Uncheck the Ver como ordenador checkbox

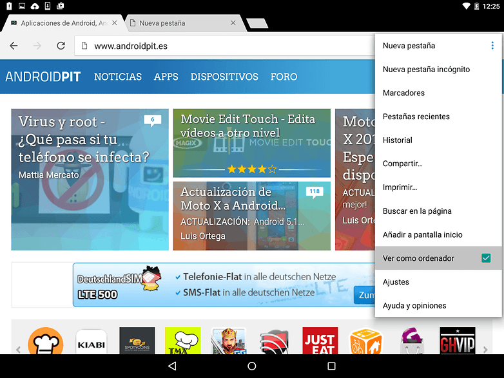click(x=486, y=258)
